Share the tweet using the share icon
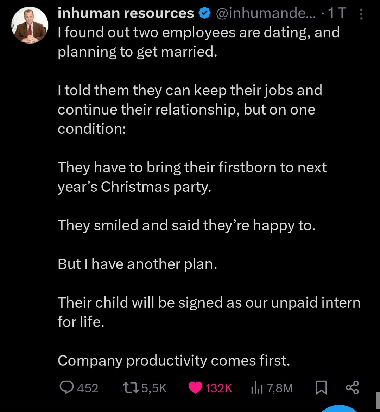Screen dimensions: 380x412 pyautogui.click(x=352, y=387)
